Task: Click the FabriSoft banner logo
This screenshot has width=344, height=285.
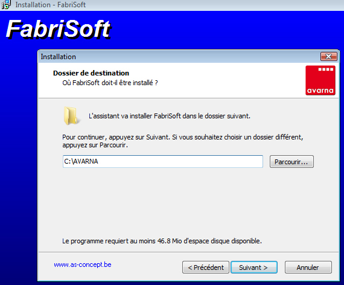Action: pyautogui.click(x=59, y=29)
